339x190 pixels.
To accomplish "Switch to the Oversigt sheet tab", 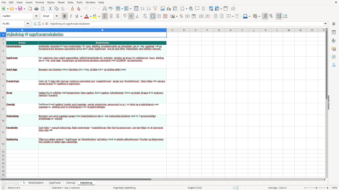I will point(71,183).
